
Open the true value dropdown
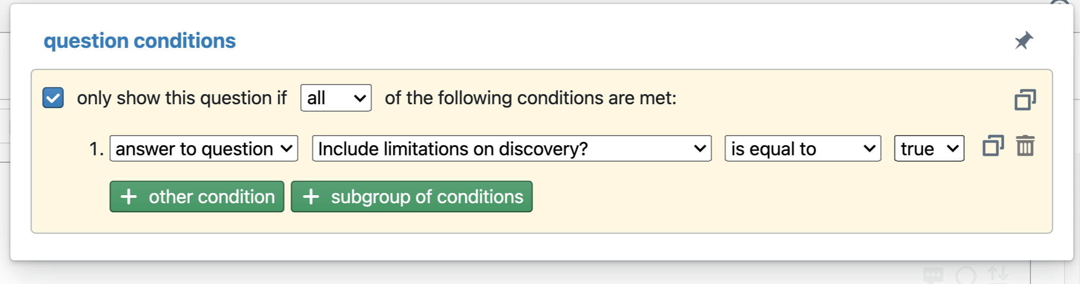point(929,148)
